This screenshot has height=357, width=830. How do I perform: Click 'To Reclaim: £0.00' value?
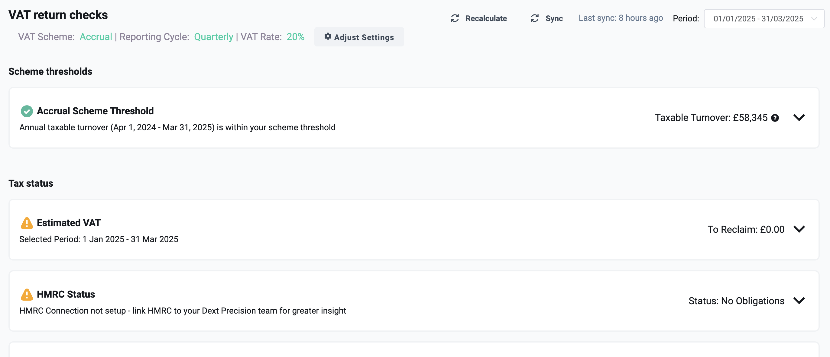746,229
